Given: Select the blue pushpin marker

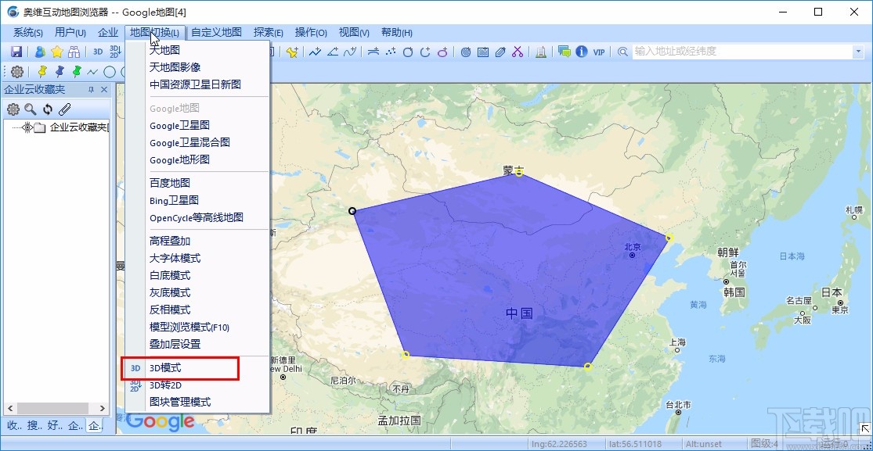Looking at the screenshot, I should [60, 71].
